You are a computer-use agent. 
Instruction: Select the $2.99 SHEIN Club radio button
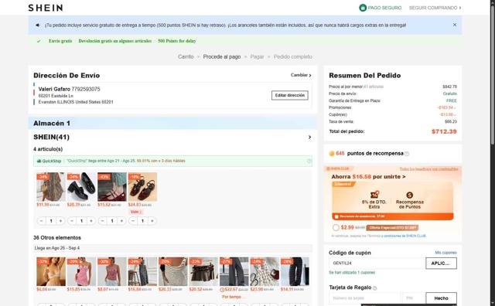336,227
